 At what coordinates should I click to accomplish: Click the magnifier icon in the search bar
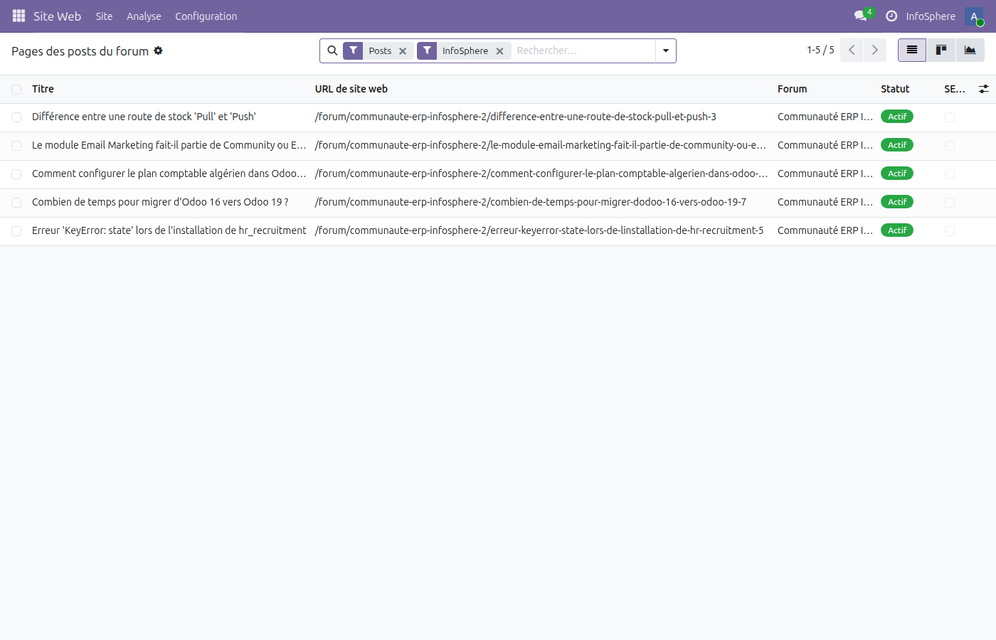click(332, 50)
